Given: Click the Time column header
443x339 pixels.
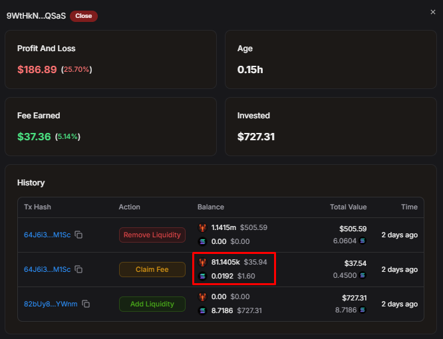Looking at the screenshot, I should [409, 207].
